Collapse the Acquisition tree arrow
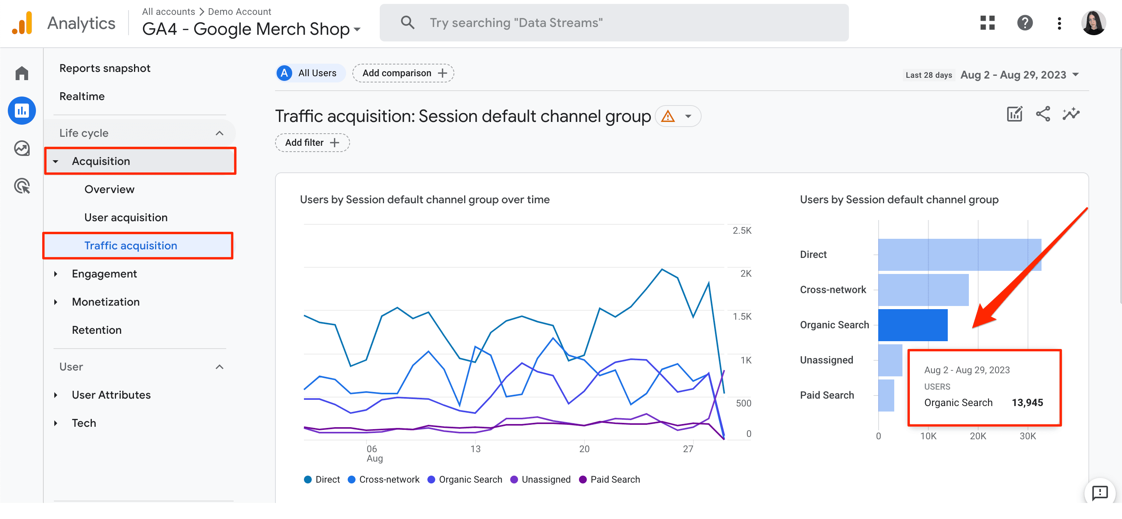The image size is (1122, 519). point(55,161)
